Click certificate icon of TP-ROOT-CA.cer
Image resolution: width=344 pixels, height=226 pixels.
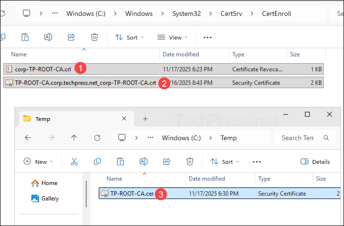tap(105, 194)
